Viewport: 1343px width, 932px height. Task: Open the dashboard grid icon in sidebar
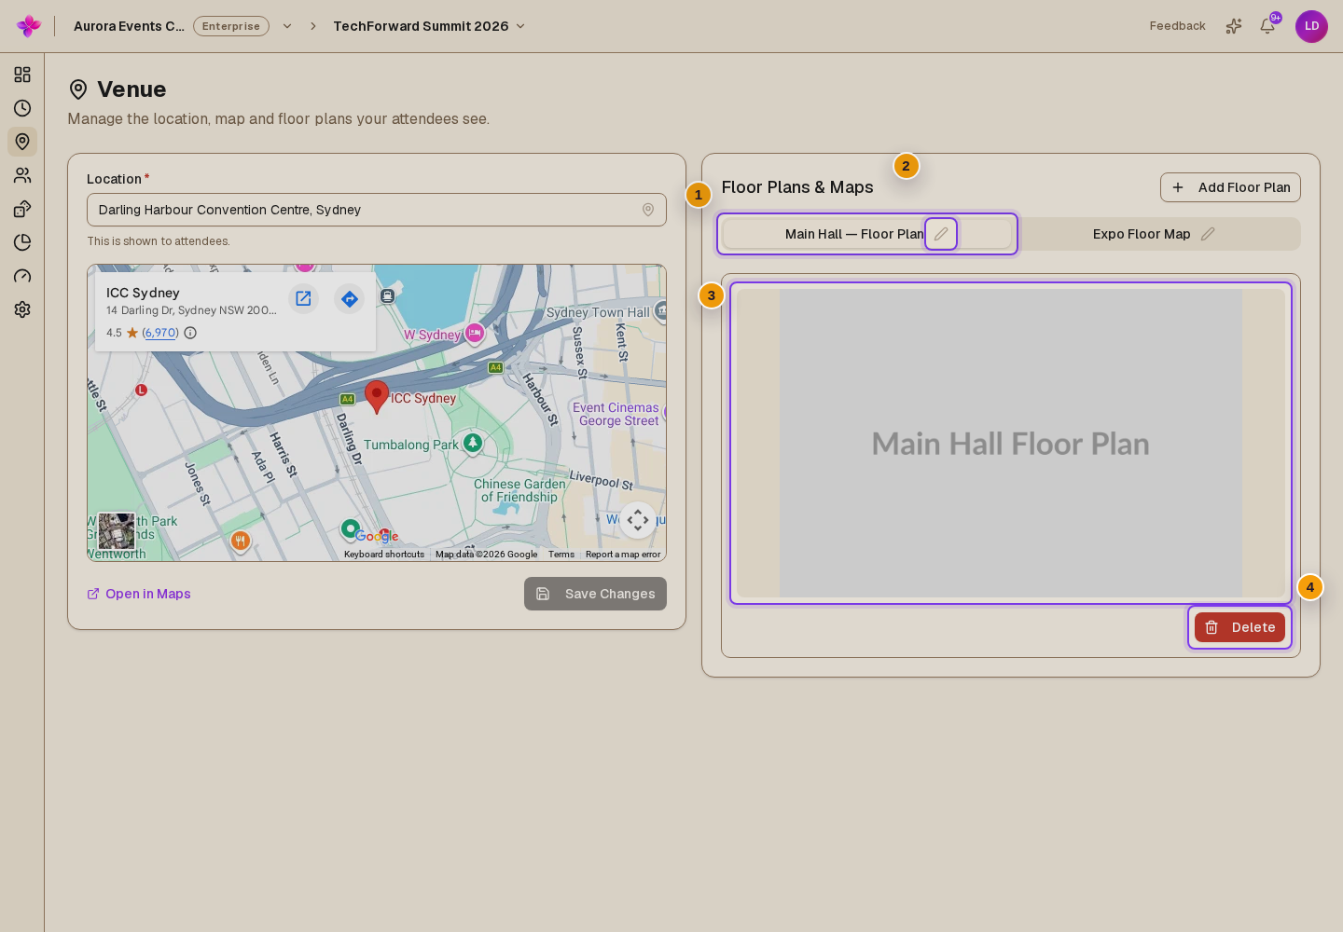coord(22,75)
